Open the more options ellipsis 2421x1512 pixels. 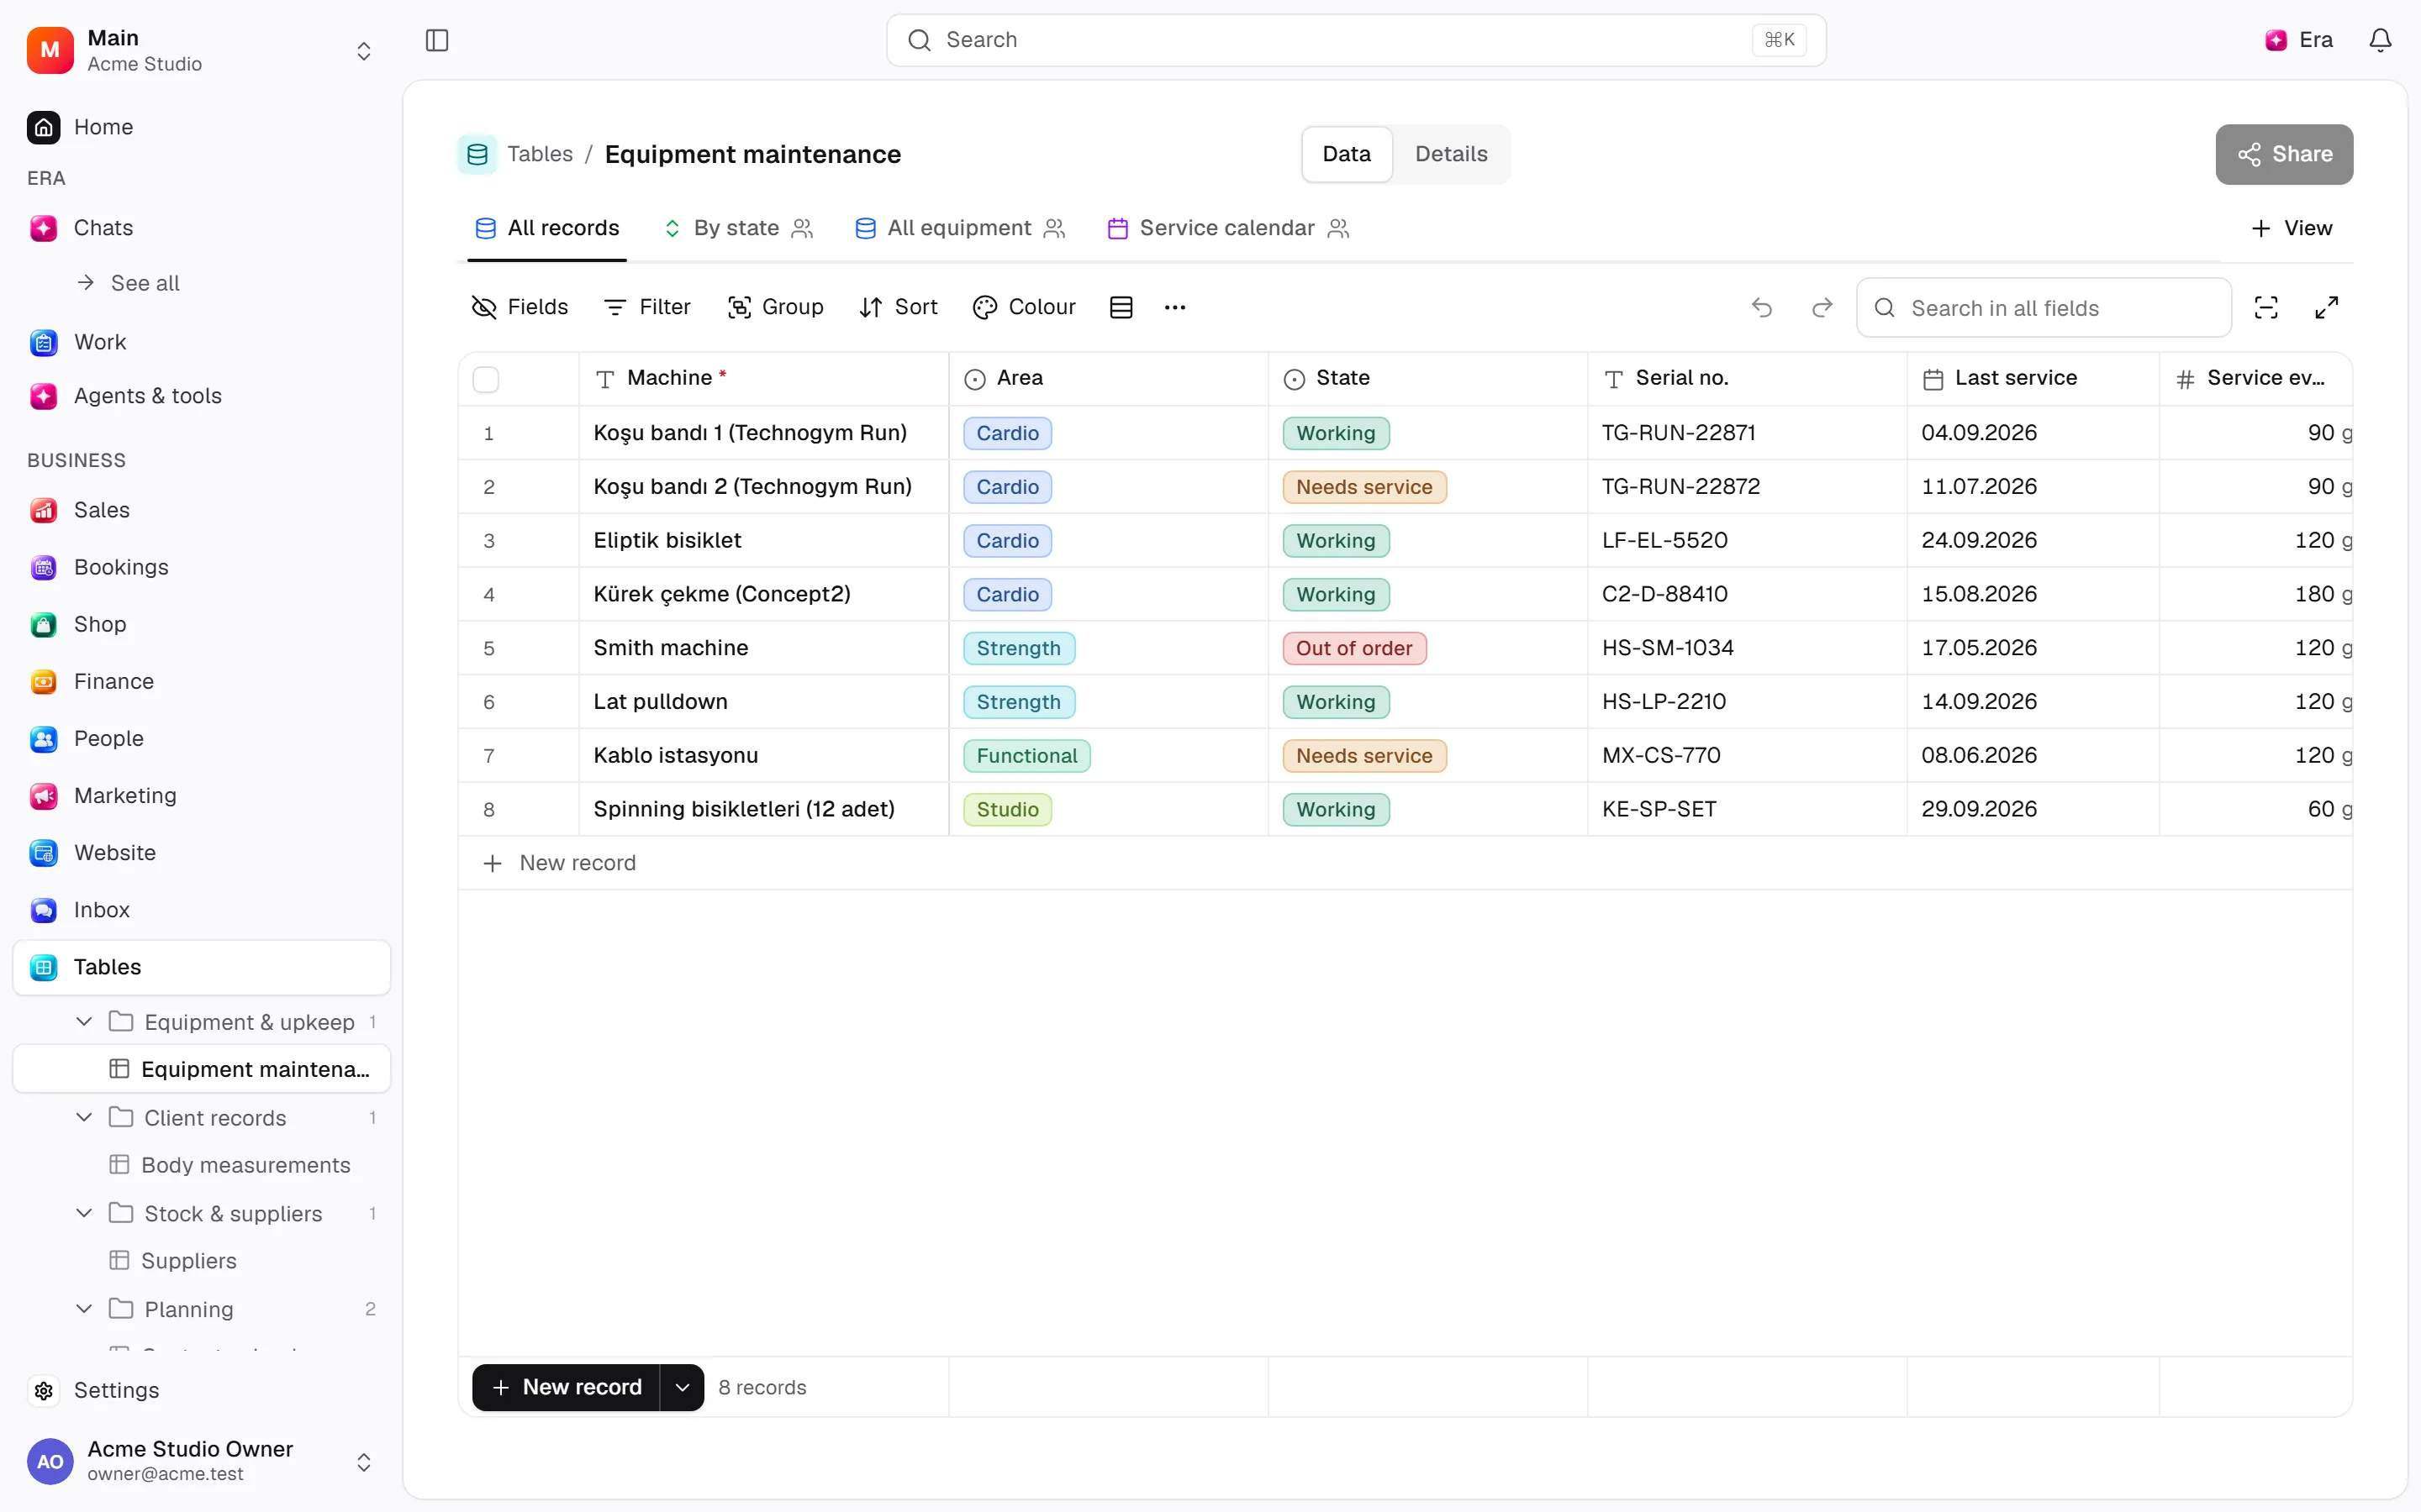click(1174, 307)
